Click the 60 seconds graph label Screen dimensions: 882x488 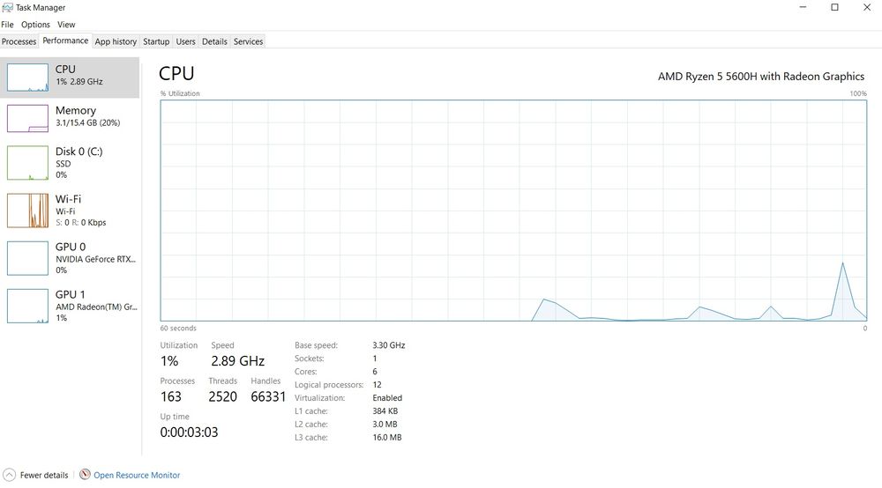coord(178,328)
